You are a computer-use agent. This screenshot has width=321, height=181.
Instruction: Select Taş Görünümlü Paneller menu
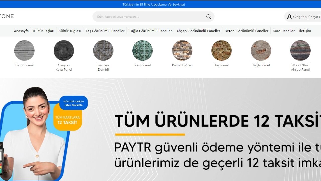tap(105, 31)
